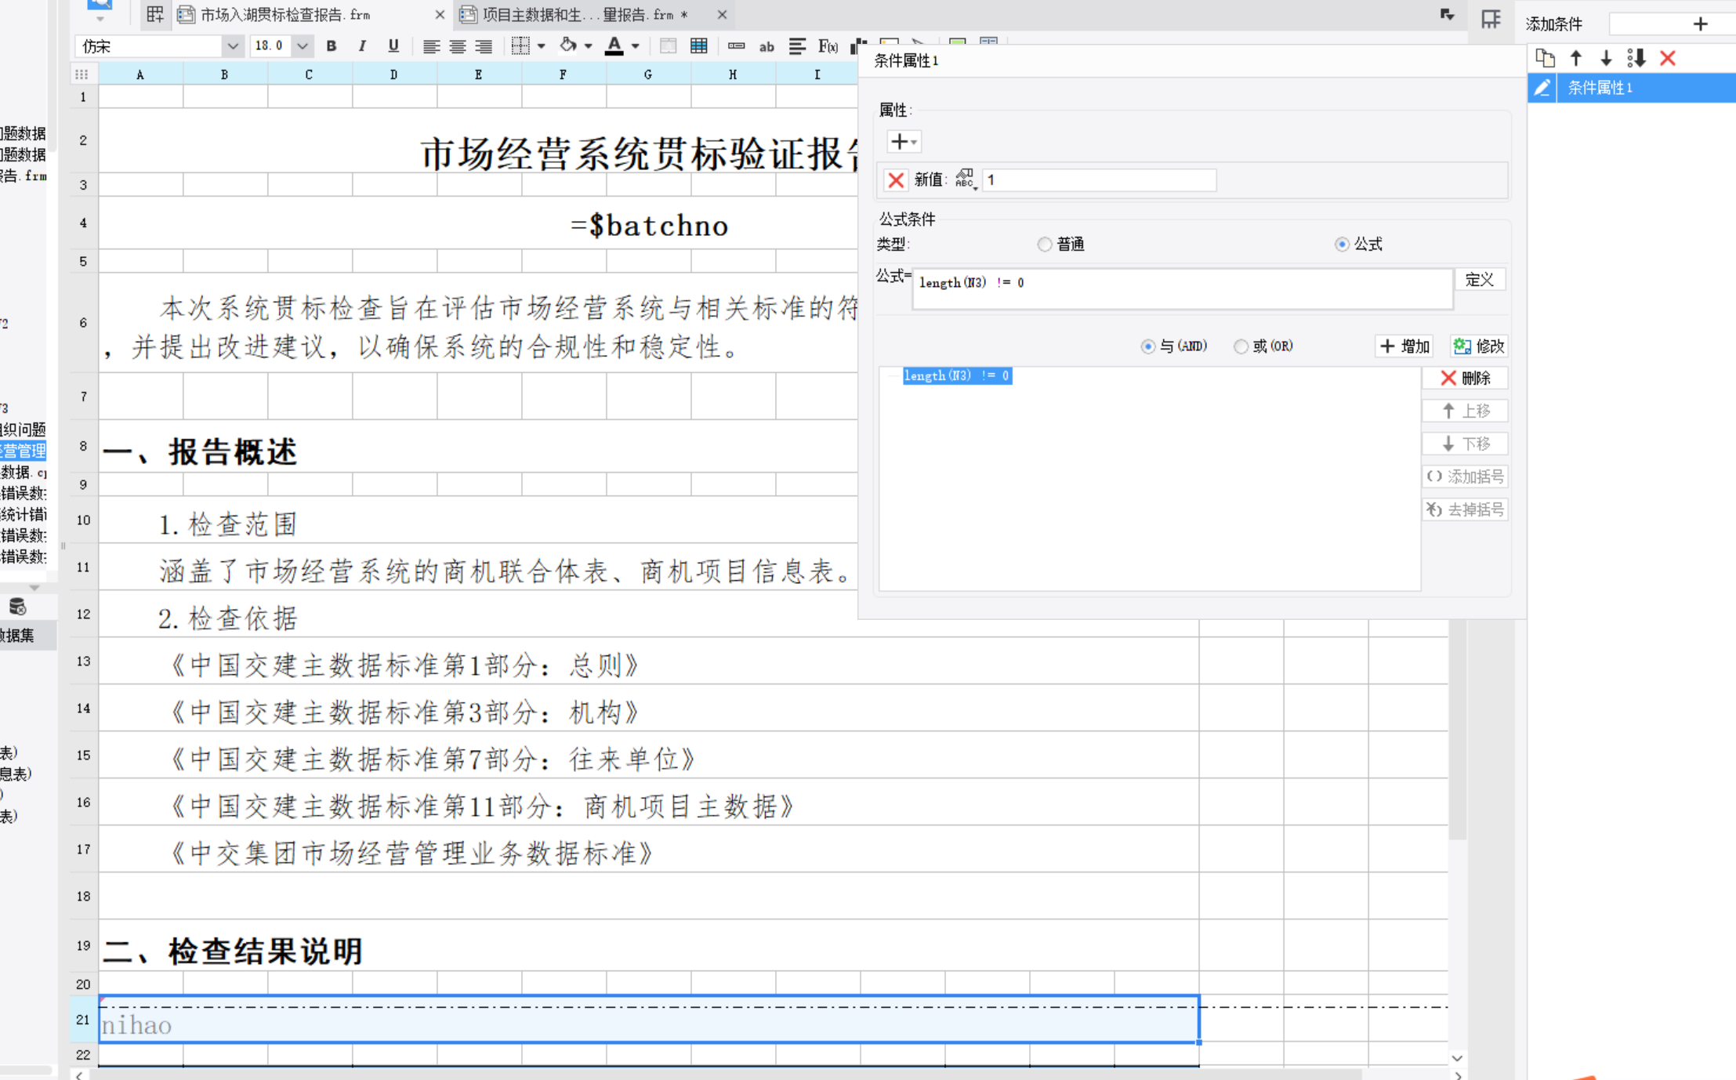Click the 公式 formula input box

point(1183,288)
